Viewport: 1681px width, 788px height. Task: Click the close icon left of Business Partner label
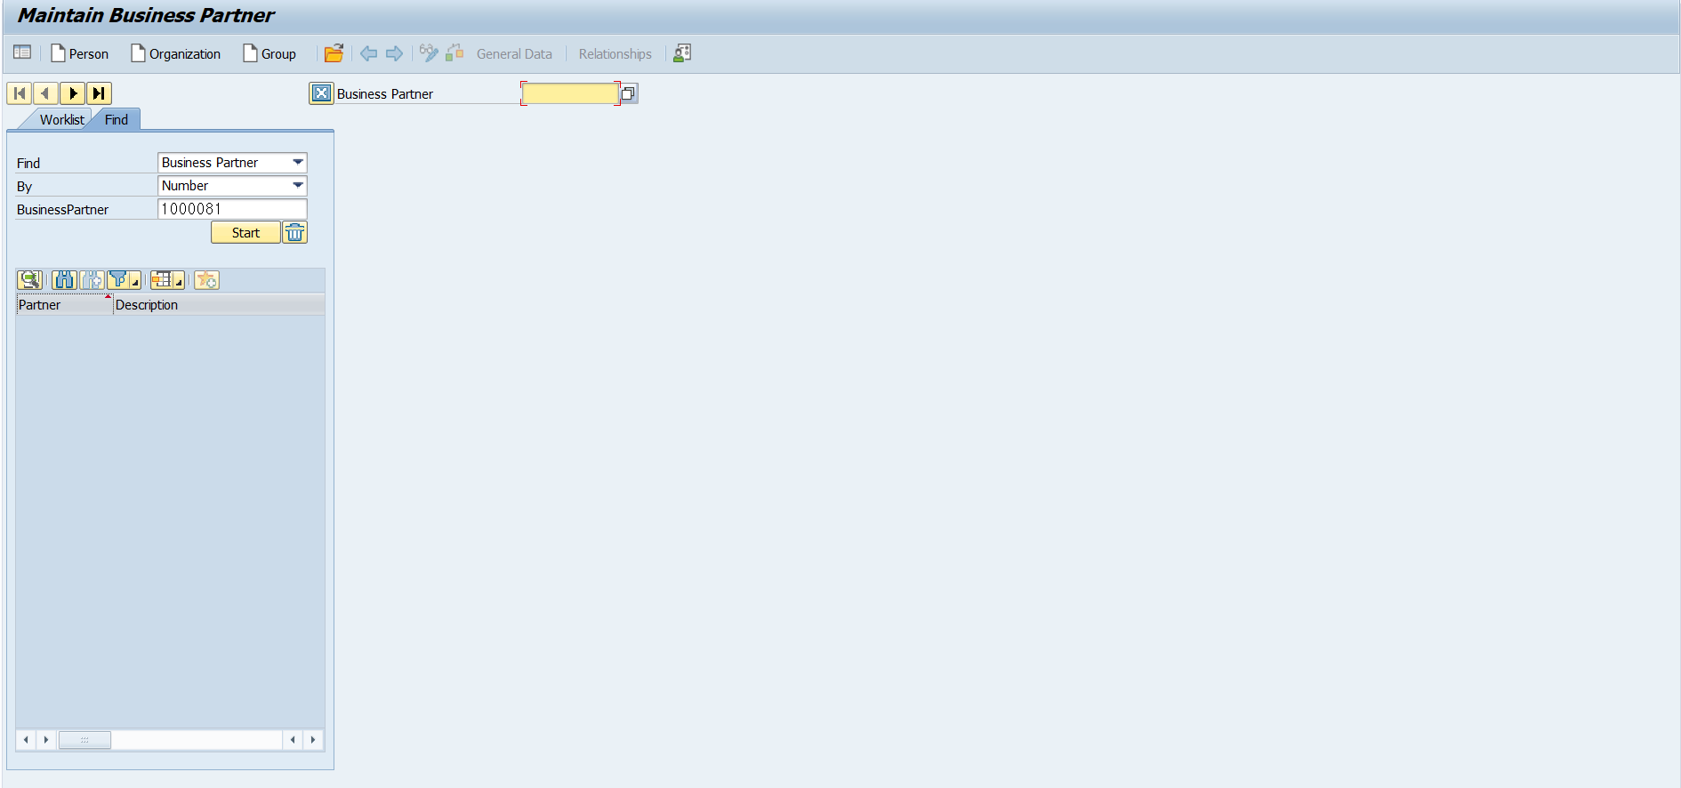(x=321, y=93)
